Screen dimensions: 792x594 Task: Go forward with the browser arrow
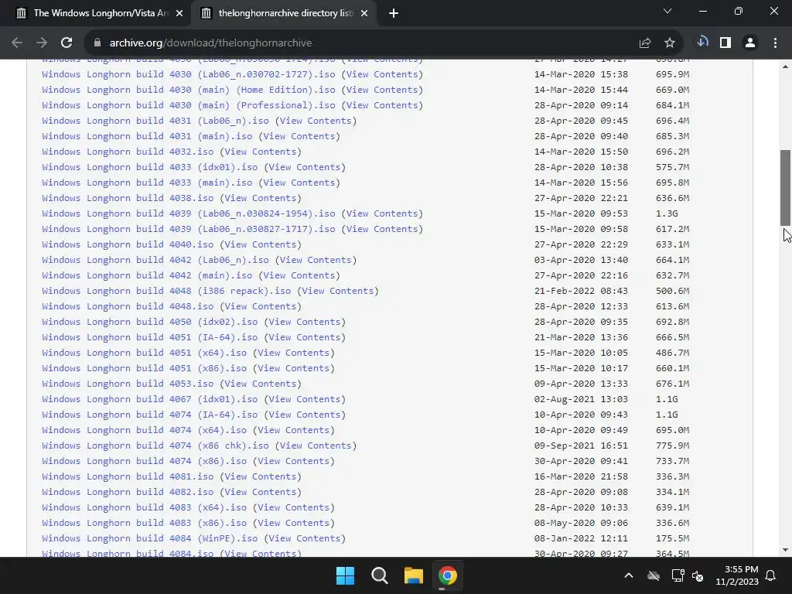point(42,43)
